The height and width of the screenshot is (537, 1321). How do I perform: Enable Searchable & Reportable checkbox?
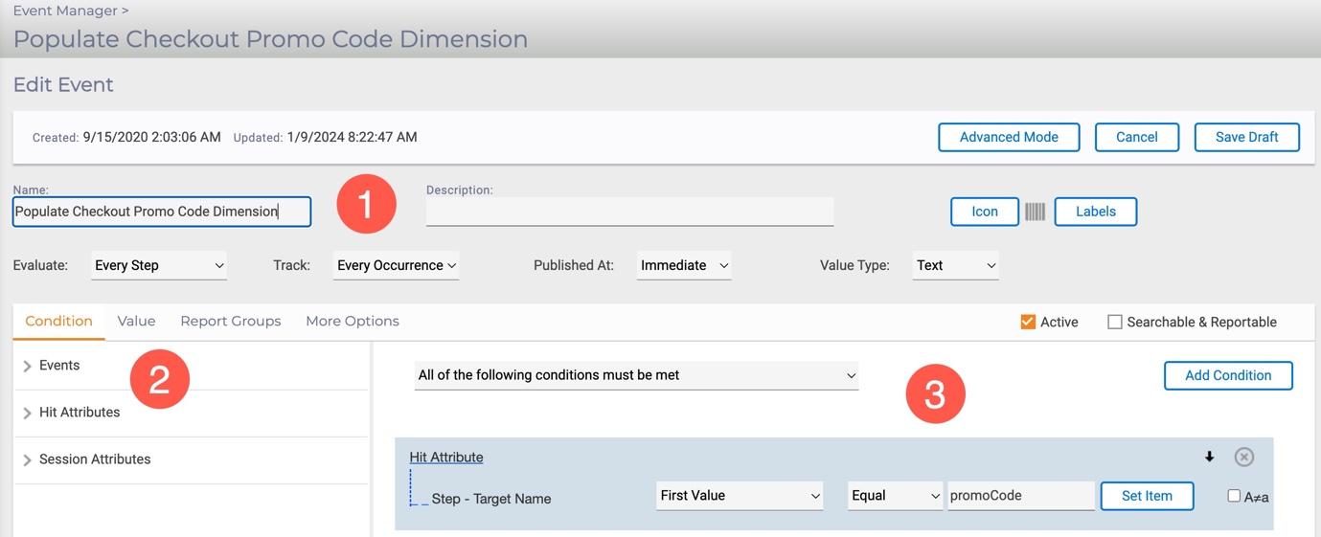(x=1115, y=323)
